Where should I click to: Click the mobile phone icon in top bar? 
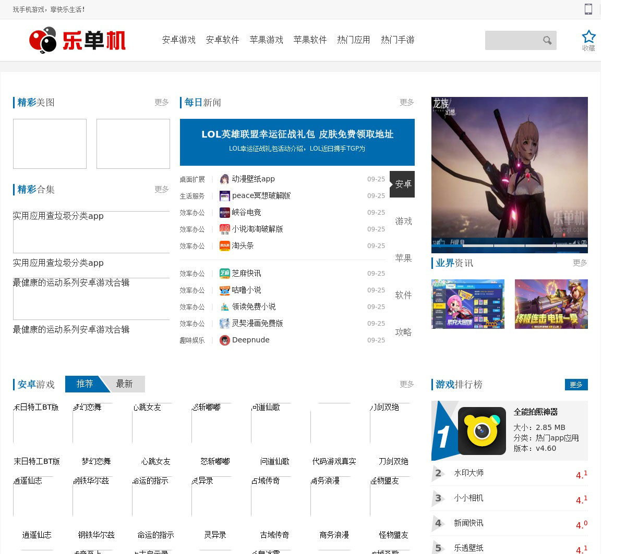pos(588,9)
